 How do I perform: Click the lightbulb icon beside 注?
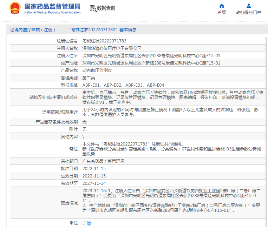pos(71,223)
